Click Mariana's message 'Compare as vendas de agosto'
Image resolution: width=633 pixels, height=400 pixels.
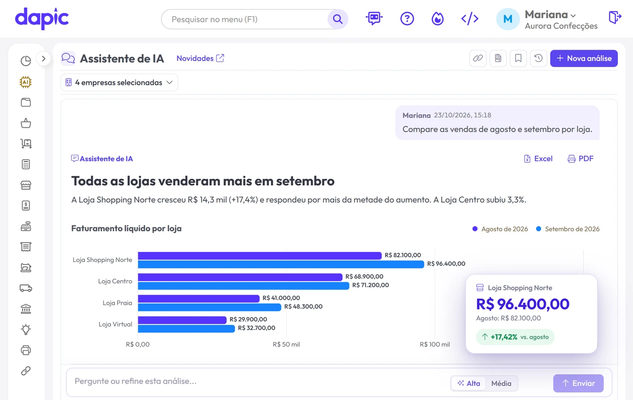point(497,129)
